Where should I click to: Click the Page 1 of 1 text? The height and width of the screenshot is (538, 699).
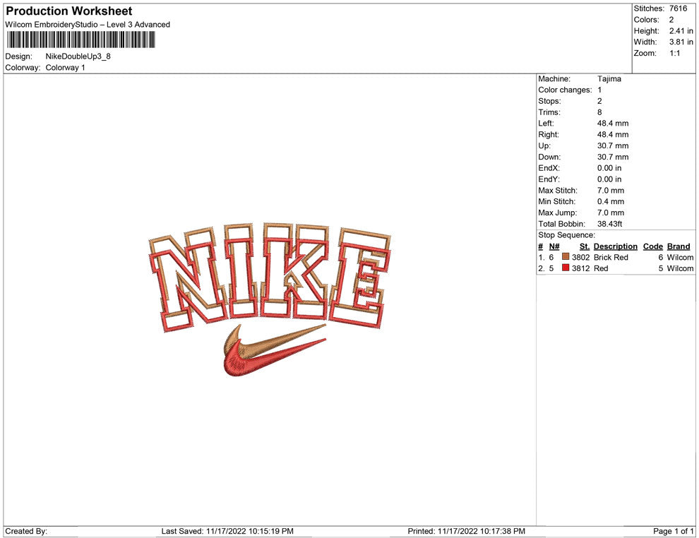(x=673, y=531)
